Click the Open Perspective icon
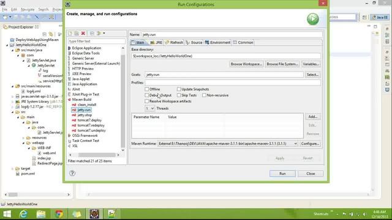The image size is (392, 220). 364,17
